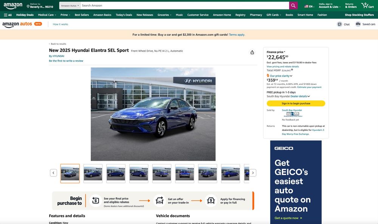
Task: Click the South Bay Hyundai dealer logo
Action: 293,114
